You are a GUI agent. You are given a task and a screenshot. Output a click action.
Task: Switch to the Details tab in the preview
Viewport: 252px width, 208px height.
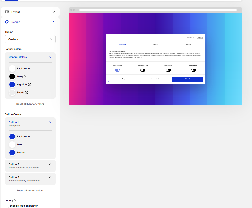(x=155, y=45)
